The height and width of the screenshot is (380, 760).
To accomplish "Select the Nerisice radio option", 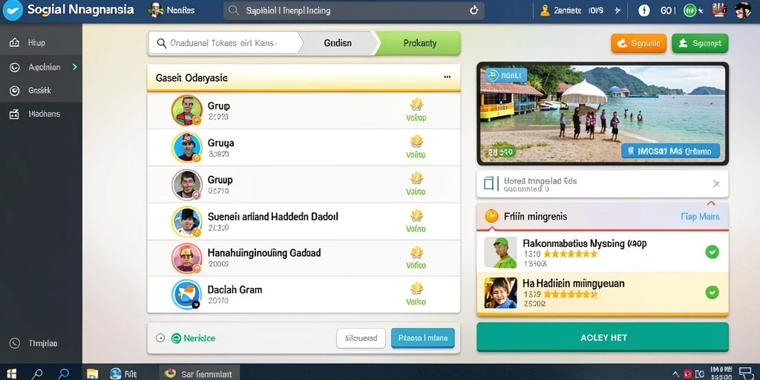I will click(160, 338).
